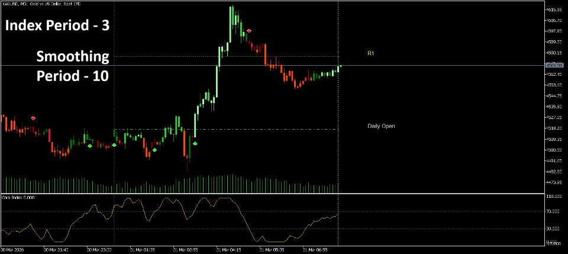Click the red sell arrow above the price peak
The width and height of the screenshot is (568, 254).
coord(249,31)
